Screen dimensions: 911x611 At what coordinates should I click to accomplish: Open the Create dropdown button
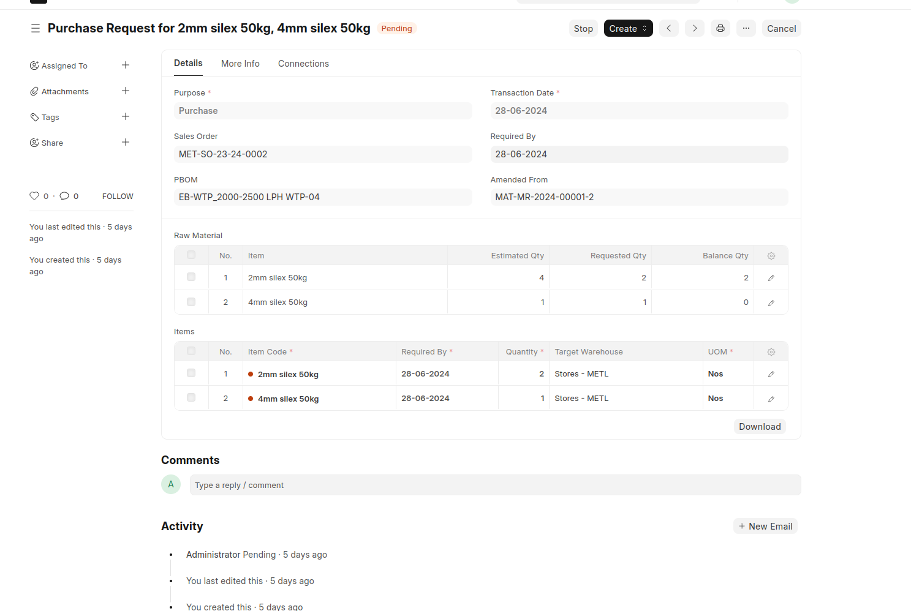tap(628, 28)
